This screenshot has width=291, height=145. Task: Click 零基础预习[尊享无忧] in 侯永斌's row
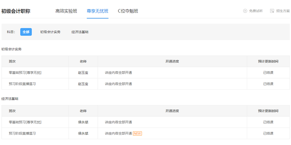pyautogui.click(x=25, y=122)
